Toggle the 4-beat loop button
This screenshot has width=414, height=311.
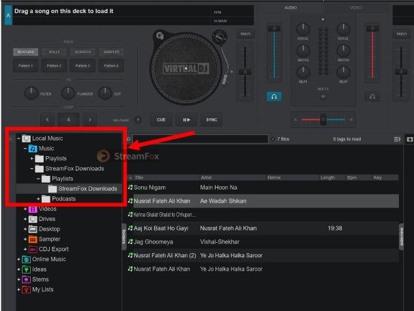tap(68, 119)
